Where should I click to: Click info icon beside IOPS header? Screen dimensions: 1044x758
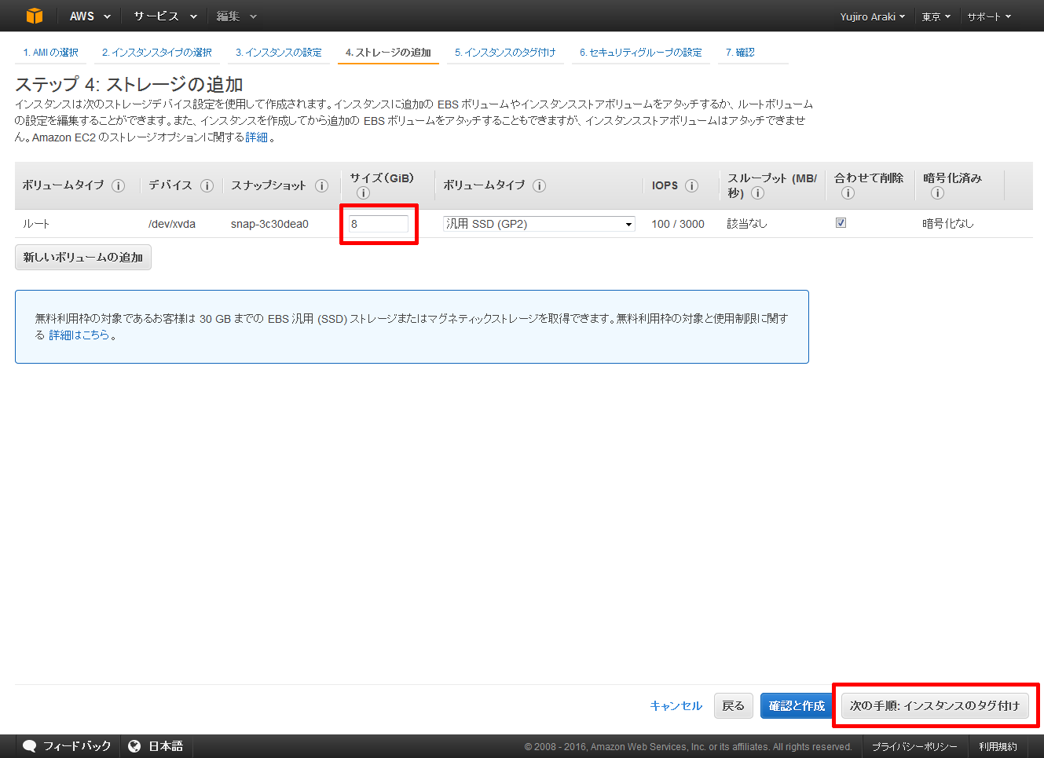691,186
